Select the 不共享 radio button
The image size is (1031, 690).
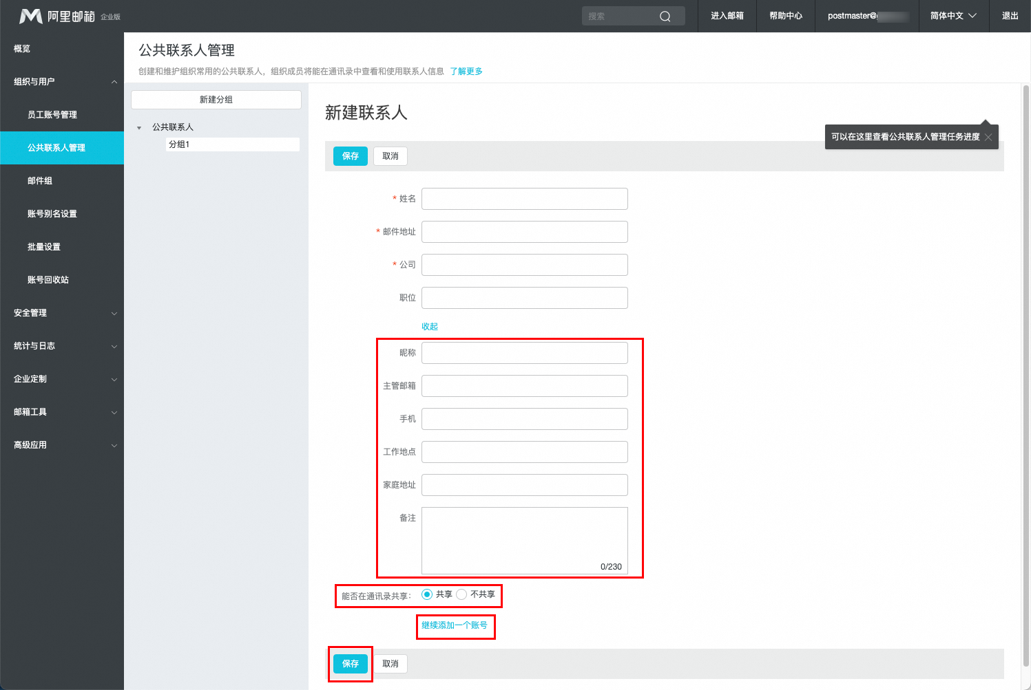(x=461, y=594)
